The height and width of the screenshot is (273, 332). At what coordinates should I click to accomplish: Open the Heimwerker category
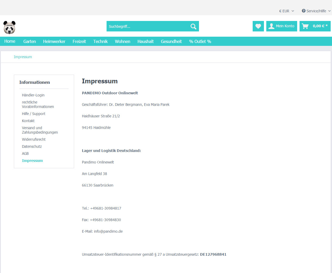pos(54,41)
